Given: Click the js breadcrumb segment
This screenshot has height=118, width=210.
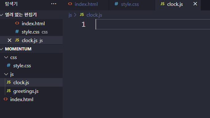Looking at the screenshot, I should click(70, 15).
